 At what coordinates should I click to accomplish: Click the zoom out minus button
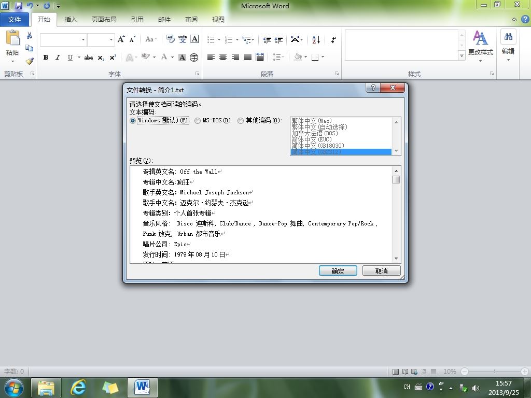click(465, 372)
